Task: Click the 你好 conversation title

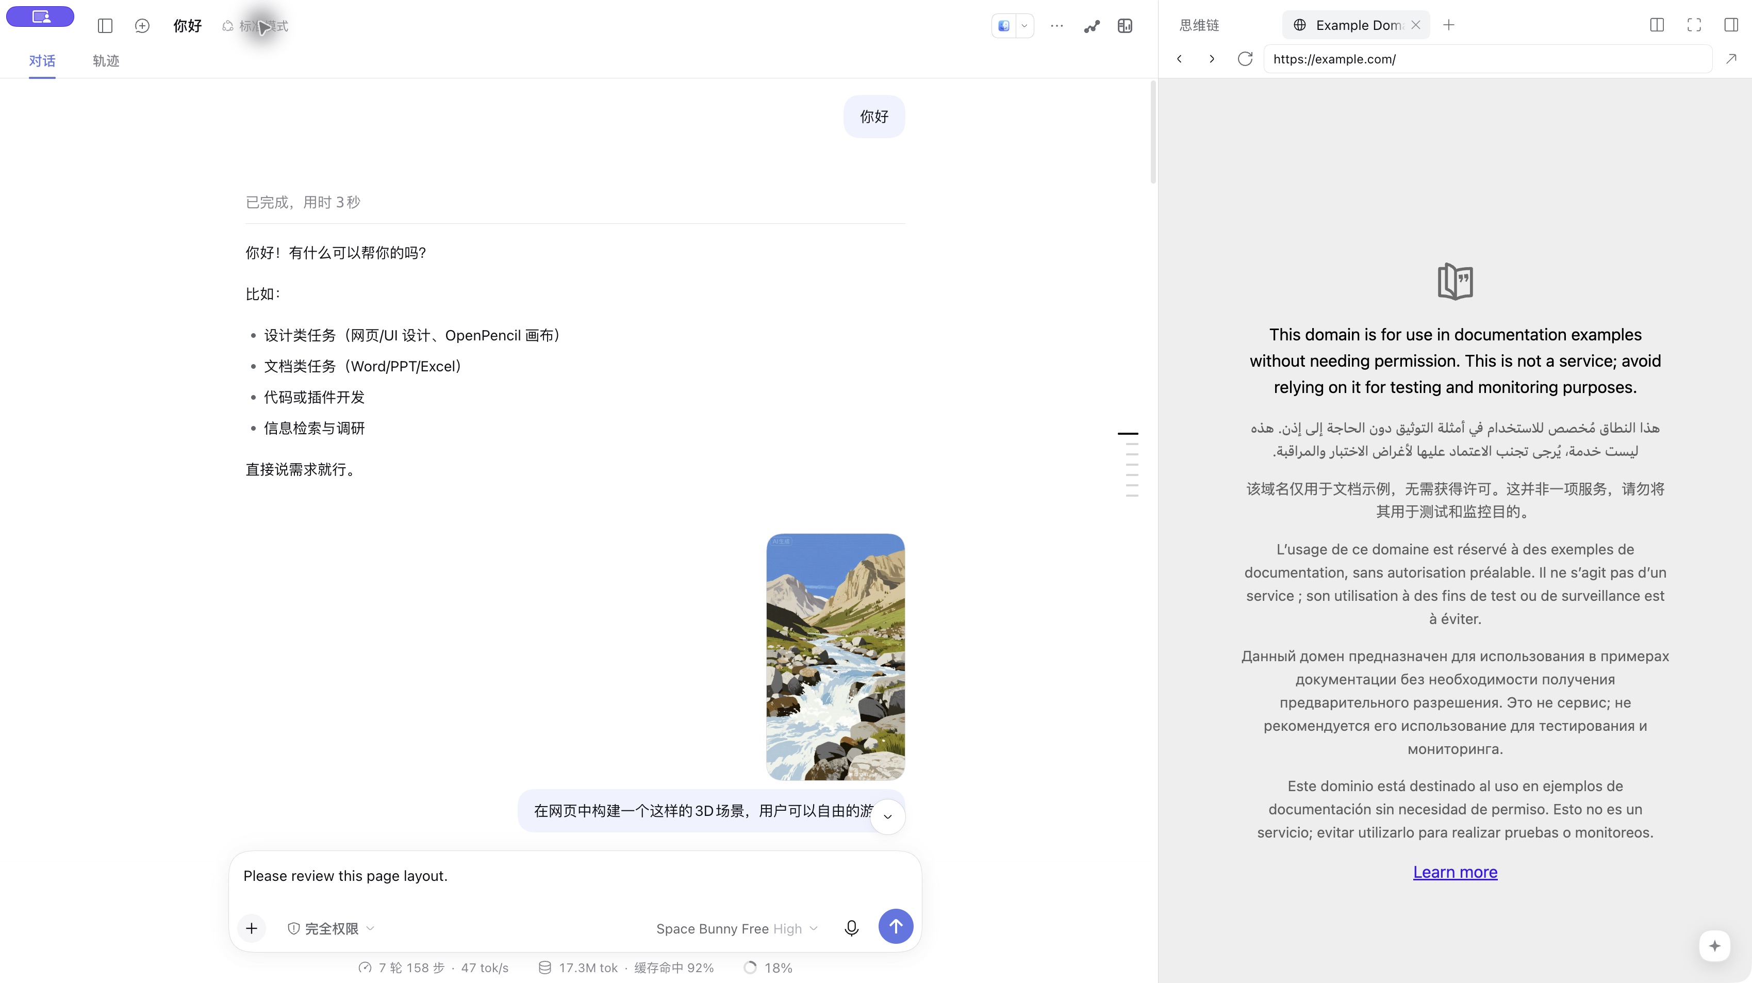Action: click(x=188, y=26)
